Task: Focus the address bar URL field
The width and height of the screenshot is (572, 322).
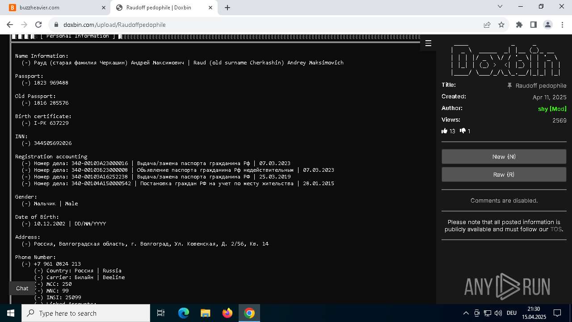Action: pyautogui.click(x=268, y=25)
